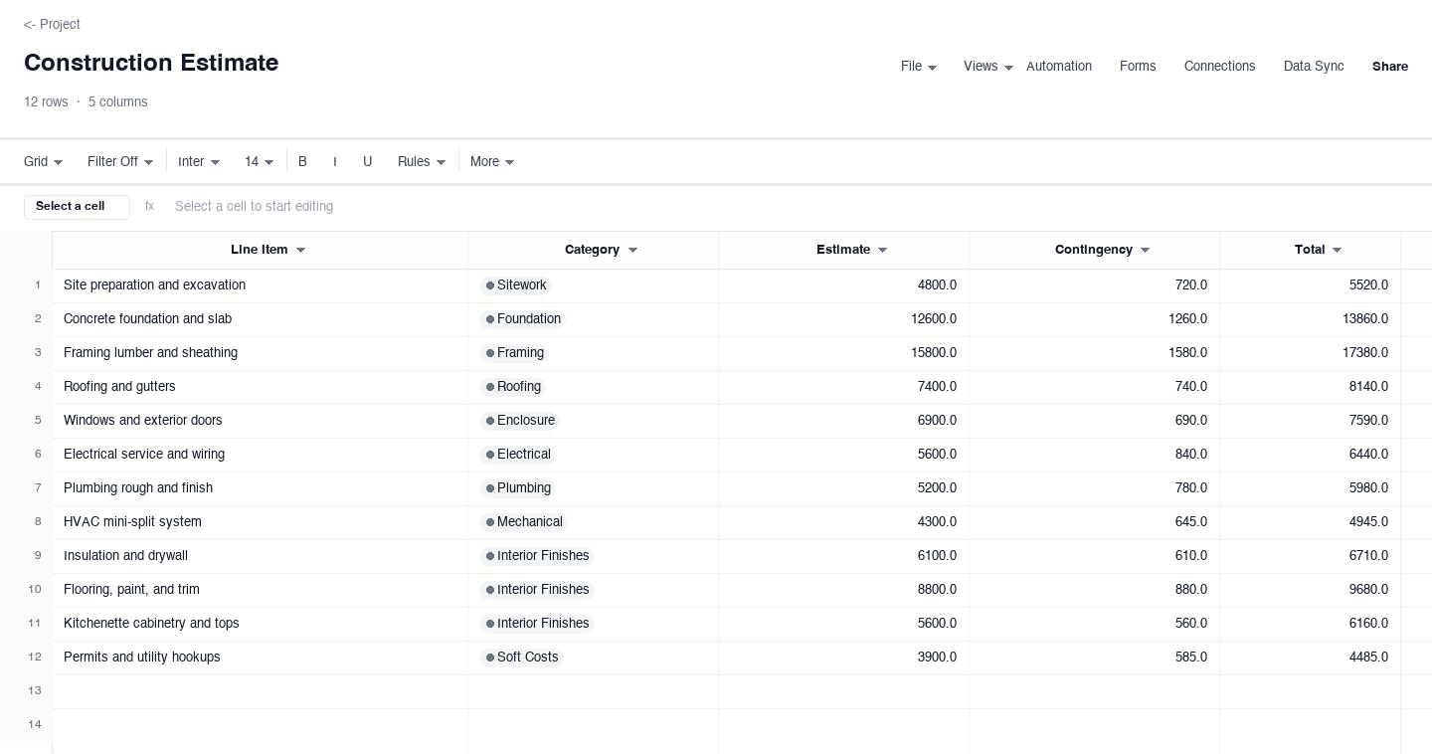Open Contingency column header menu arrow
Image resolution: width=1432 pixels, height=754 pixels.
pos(1145,251)
